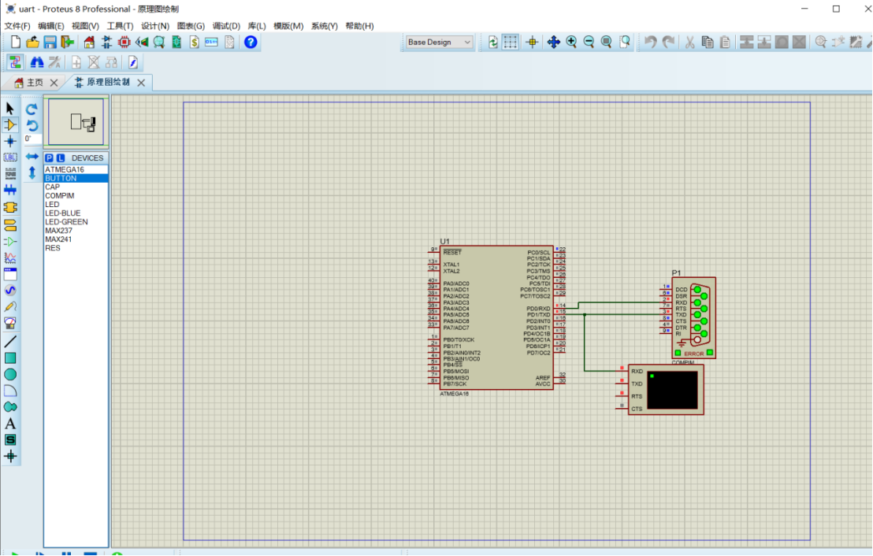Select COMPIM in the devices list

click(59, 196)
